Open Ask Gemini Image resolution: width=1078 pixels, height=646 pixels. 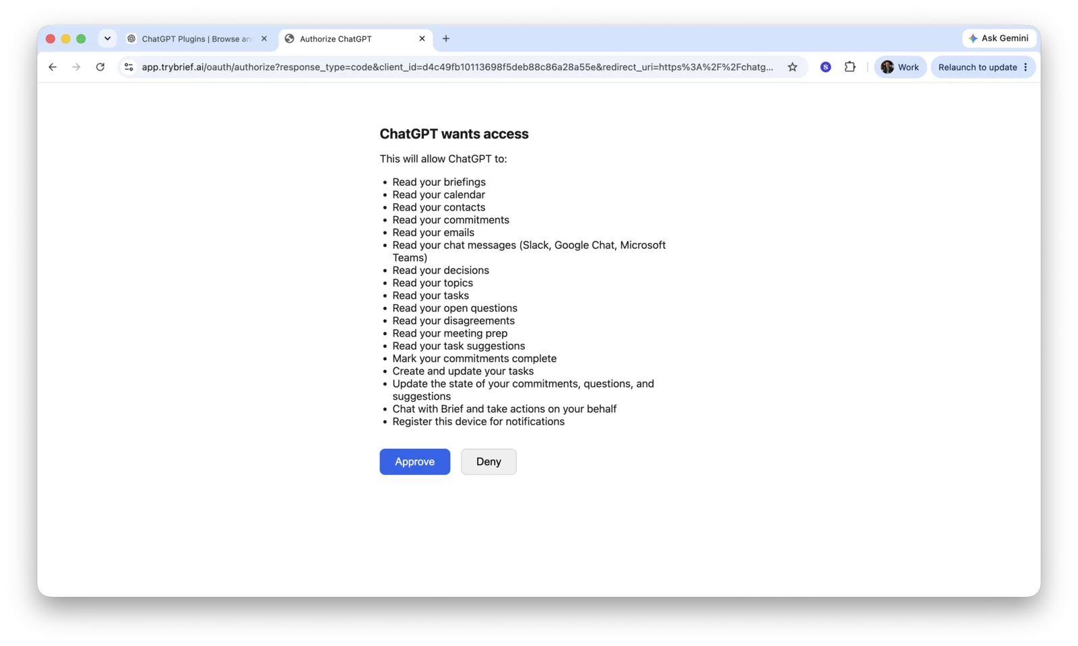coord(998,38)
